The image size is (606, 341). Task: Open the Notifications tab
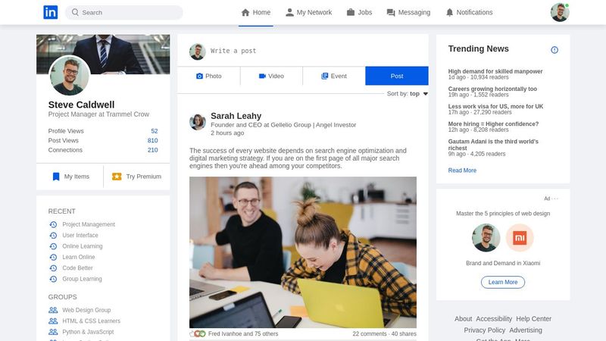[469, 12]
